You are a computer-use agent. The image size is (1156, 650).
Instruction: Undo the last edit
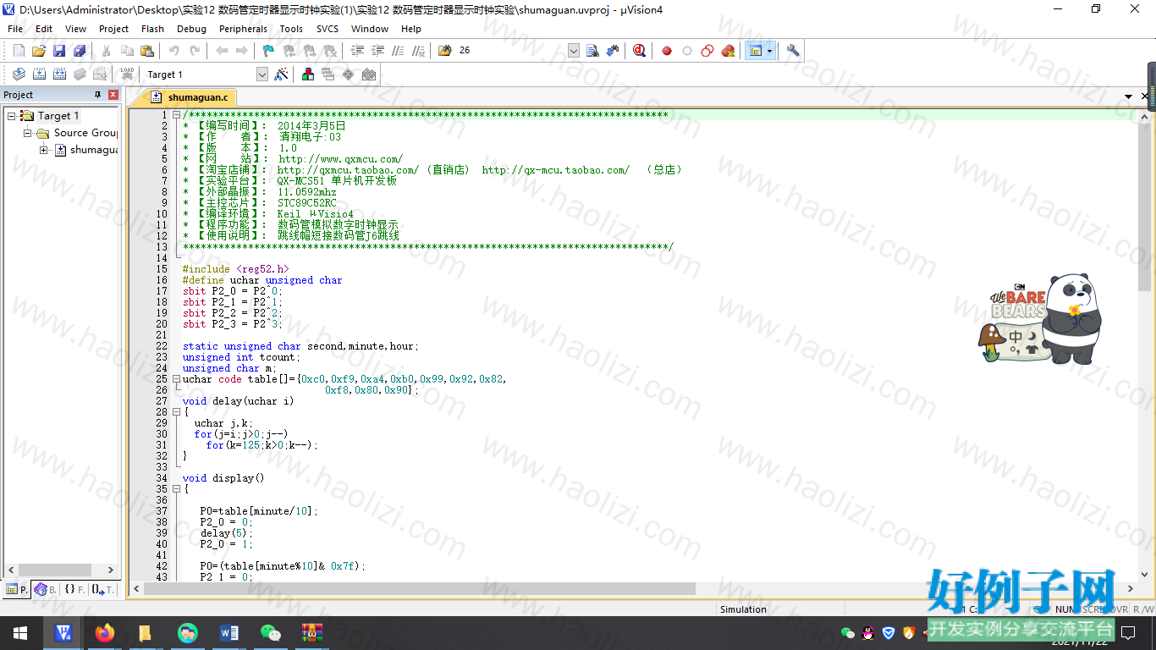(174, 51)
